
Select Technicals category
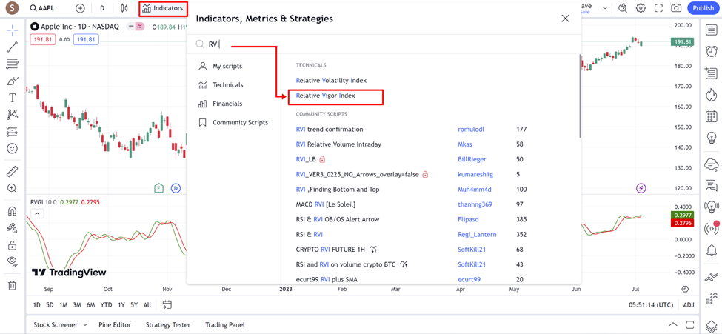tap(227, 84)
